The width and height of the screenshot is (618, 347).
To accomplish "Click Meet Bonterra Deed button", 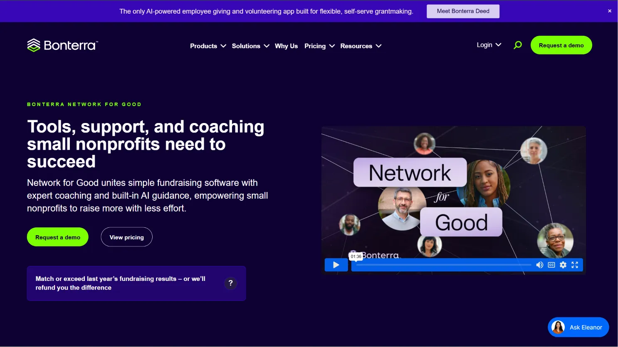I will 463,11.
